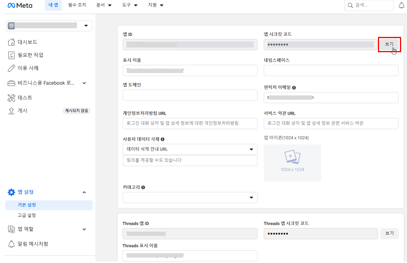
Task: Open 대시보드 in the sidebar
Action: click(27, 42)
